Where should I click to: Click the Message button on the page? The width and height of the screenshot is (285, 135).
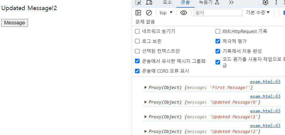[x=14, y=23]
